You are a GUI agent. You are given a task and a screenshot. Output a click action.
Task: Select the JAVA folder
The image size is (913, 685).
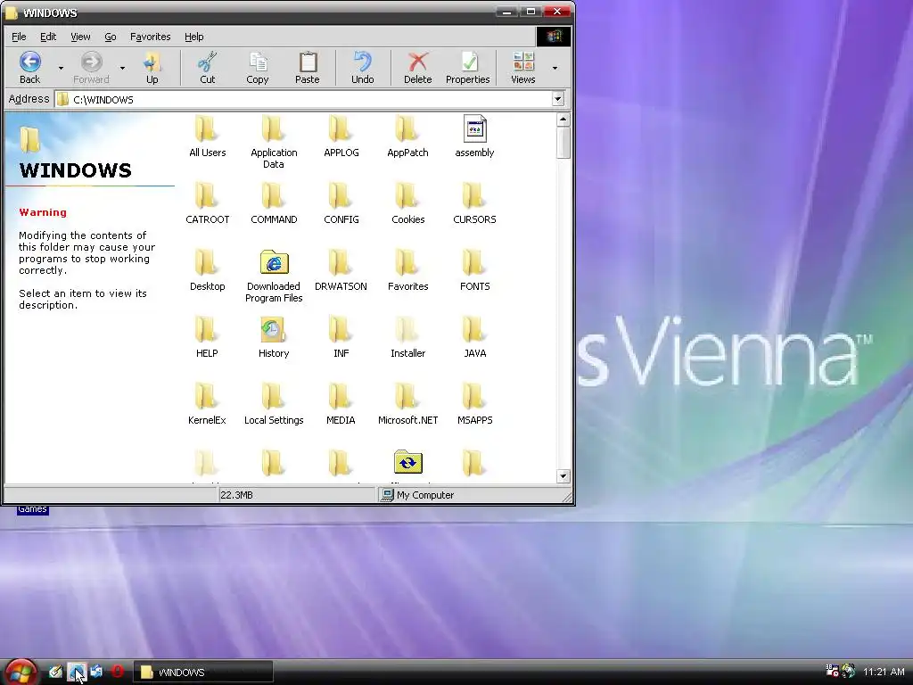tap(474, 338)
